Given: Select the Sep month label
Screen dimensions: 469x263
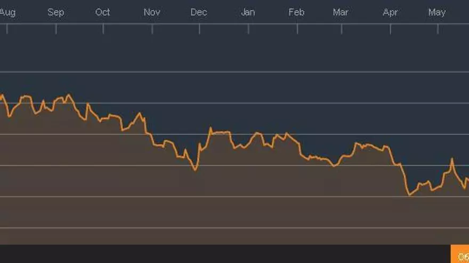Looking at the screenshot, I should pyautogui.click(x=55, y=12).
